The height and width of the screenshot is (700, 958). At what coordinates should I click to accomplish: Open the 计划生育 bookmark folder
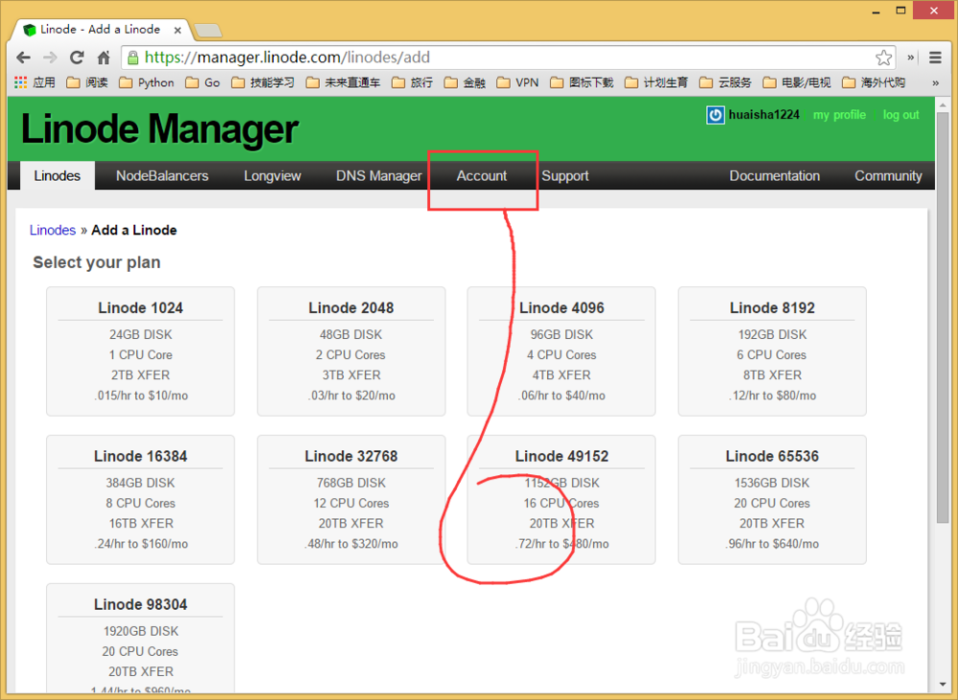point(657,82)
